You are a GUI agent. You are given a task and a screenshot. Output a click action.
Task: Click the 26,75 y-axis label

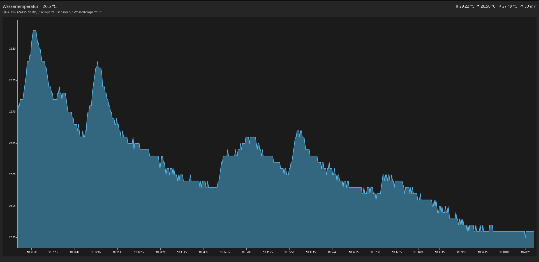(x=13, y=80)
